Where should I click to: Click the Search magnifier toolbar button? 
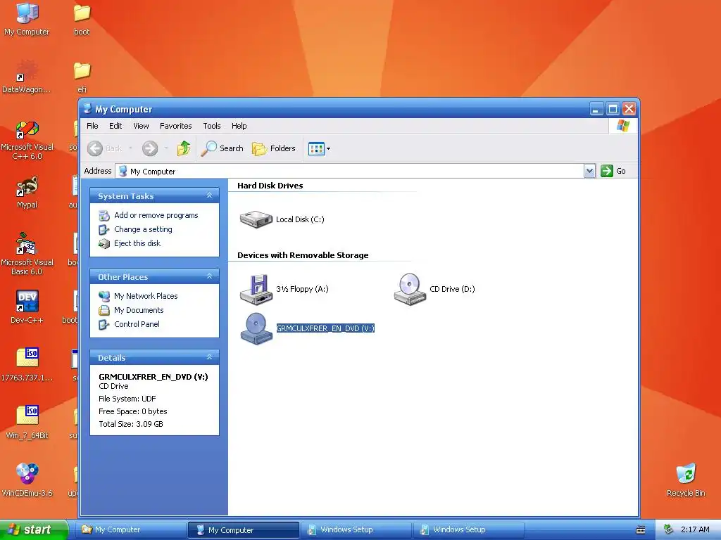click(x=223, y=148)
